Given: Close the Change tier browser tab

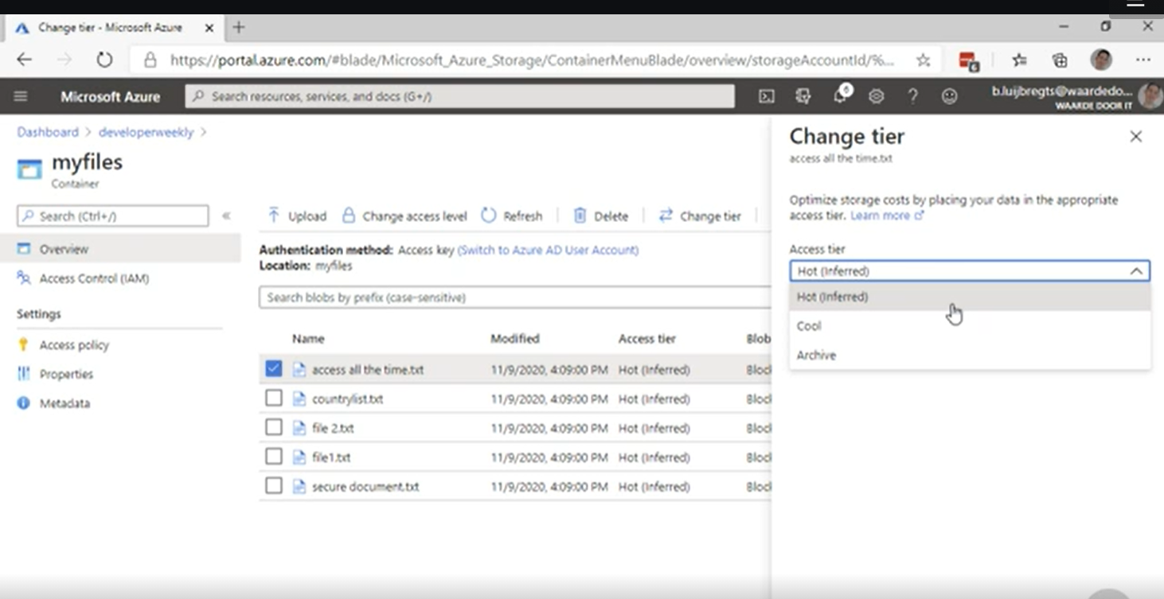Looking at the screenshot, I should pos(209,27).
